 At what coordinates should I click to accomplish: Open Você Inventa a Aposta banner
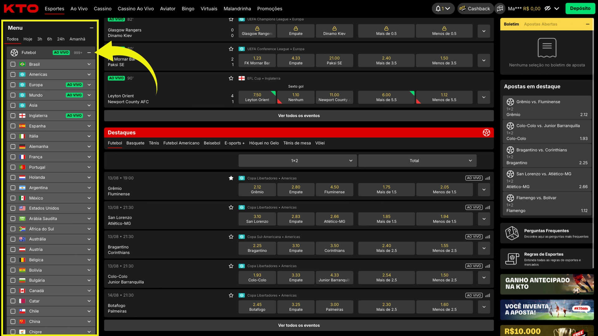click(547, 310)
